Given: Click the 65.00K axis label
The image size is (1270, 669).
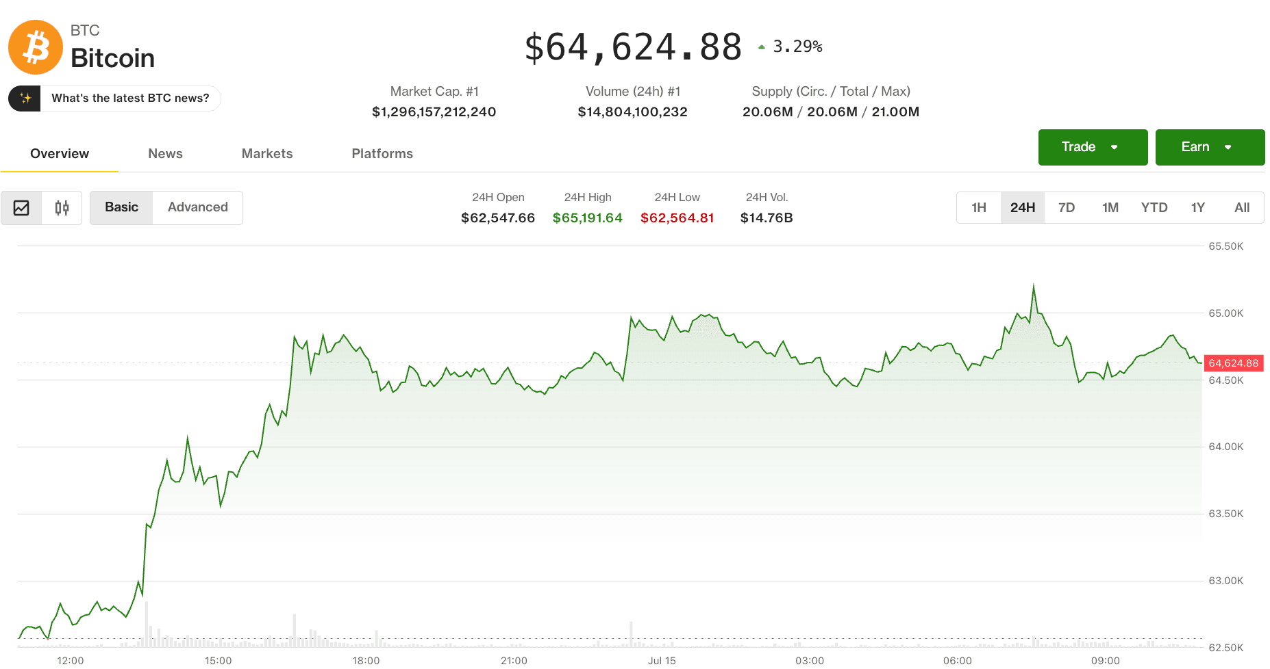Looking at the screenshot, I should pyautogui.click(x=1225, y=313).
